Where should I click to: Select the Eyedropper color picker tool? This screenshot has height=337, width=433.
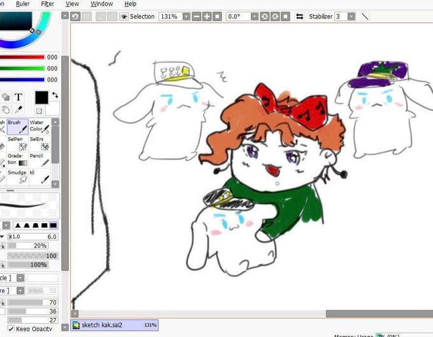(18, 110)
